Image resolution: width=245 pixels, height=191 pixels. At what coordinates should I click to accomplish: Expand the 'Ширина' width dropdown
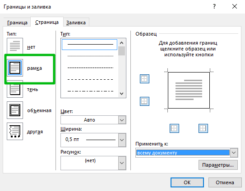[x=93, y=140]
